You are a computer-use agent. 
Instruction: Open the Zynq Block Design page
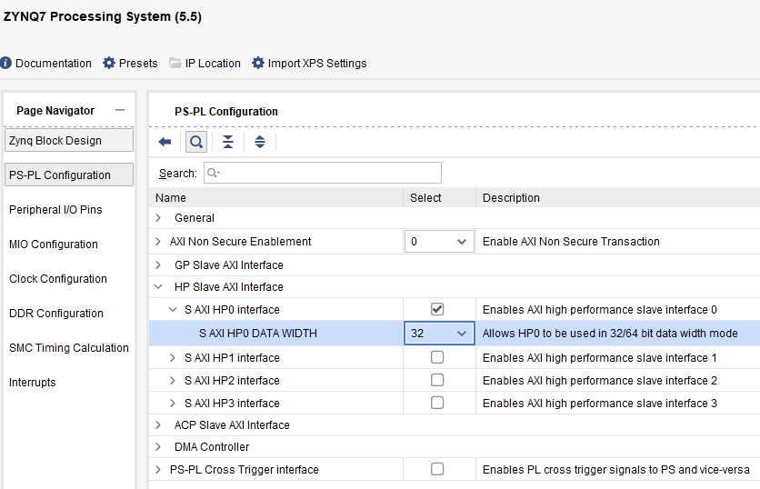[x=69, y=140]
